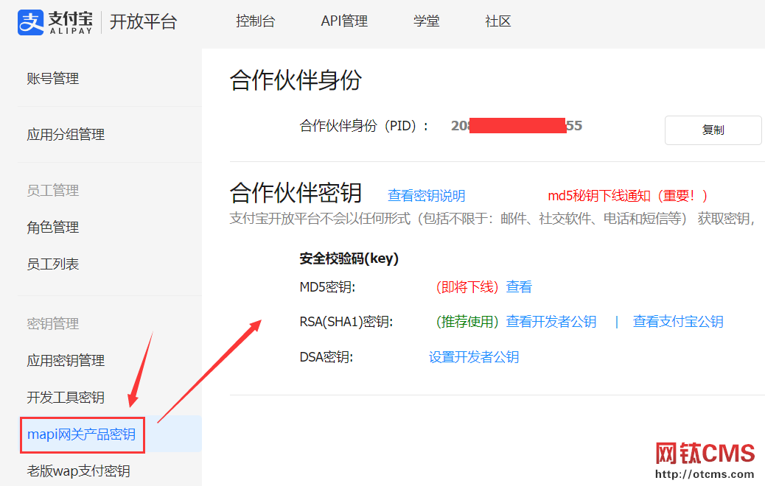The height and width of the screenshot is (486, 765).
Task: View the MD5 key via 查看 link
Action: (518, 286)
